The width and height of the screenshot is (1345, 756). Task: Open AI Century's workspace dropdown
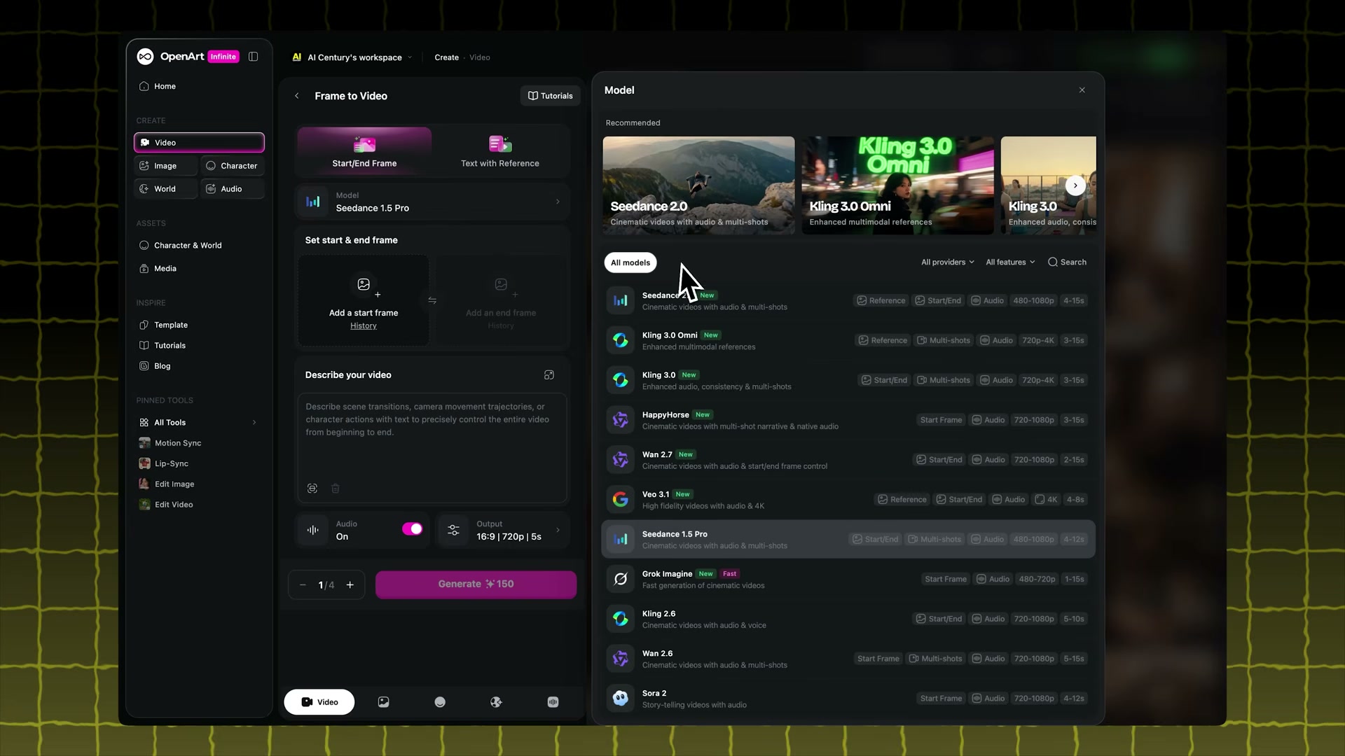pyautogui.click(x=352, y=57)
